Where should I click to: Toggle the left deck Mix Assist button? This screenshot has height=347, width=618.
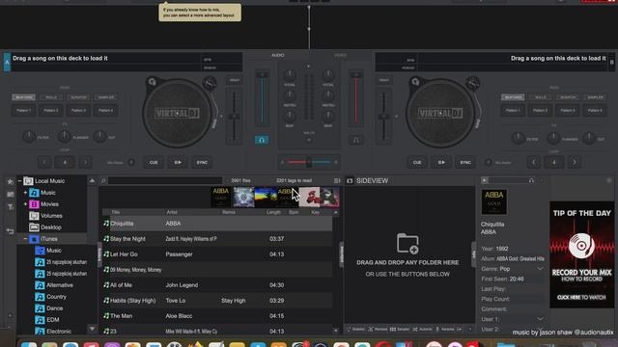(x=131, y=162)
